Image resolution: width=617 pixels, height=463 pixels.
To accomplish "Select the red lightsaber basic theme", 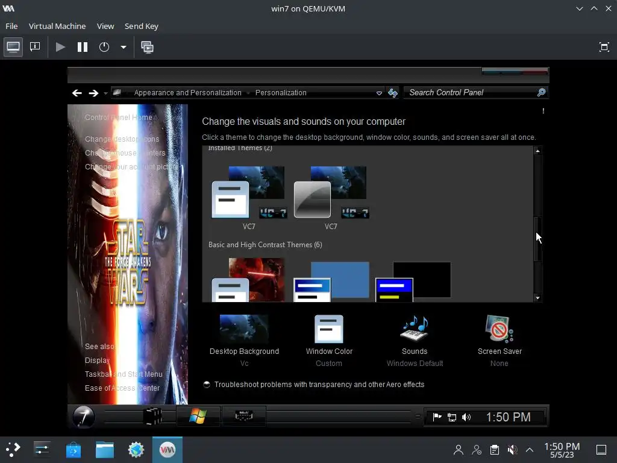I will 248,280.
